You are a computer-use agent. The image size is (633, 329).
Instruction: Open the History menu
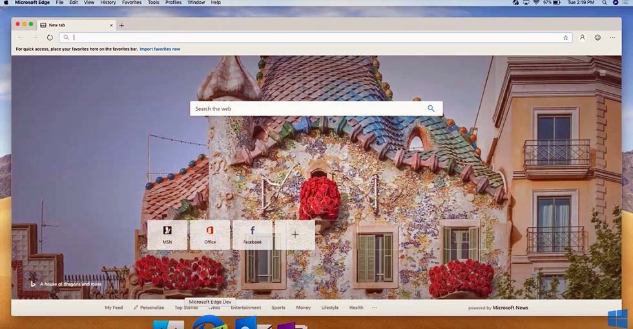click(109, 3)
